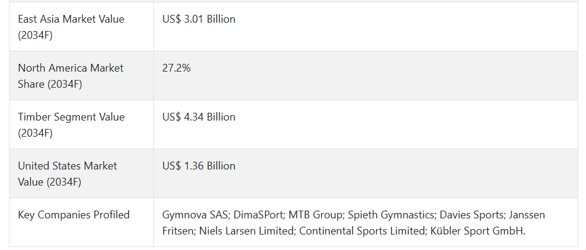Image resolution: width=586 pixels, height=250 pixels.
Task: Click the Timber Segment Value label
Action: tap(71, 125)
